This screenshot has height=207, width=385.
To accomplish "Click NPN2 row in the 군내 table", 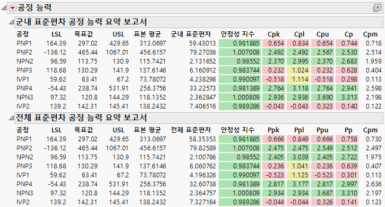I will (199, 61).
